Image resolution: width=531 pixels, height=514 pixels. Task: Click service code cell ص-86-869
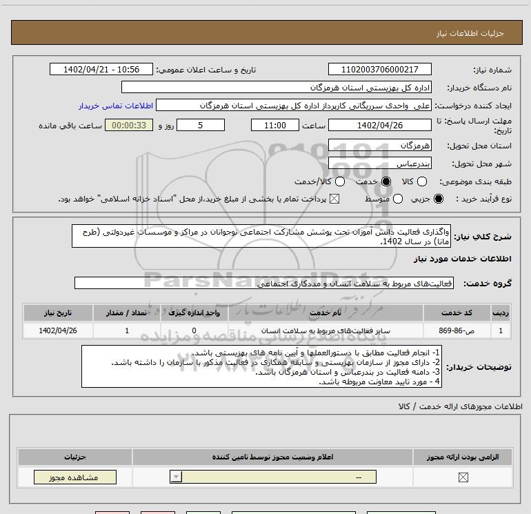pyautogui.click(x=457, y=330)
